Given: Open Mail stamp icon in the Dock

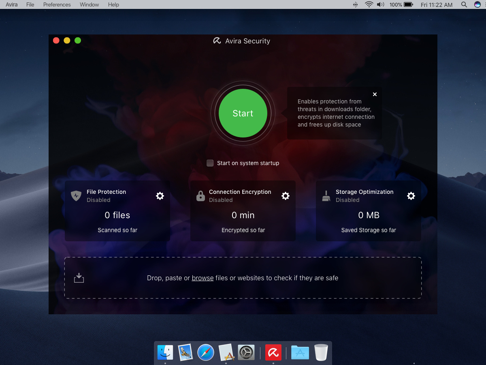Looking at the screenshot, I should [x=185, y=352].
